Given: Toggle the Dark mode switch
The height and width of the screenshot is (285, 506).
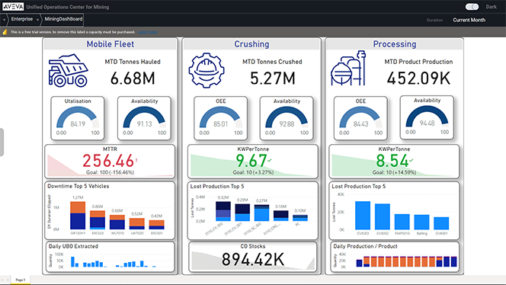Looking at the screenshot, I should pyautogui.click(x=472, y=7).
